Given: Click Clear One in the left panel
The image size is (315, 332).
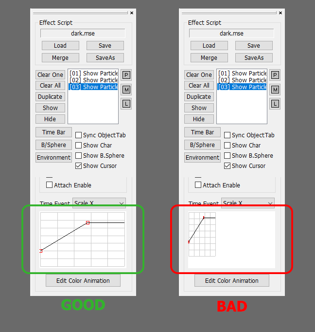Looking at the screenshot, I should pyautogui.click(x=51, y=75).
